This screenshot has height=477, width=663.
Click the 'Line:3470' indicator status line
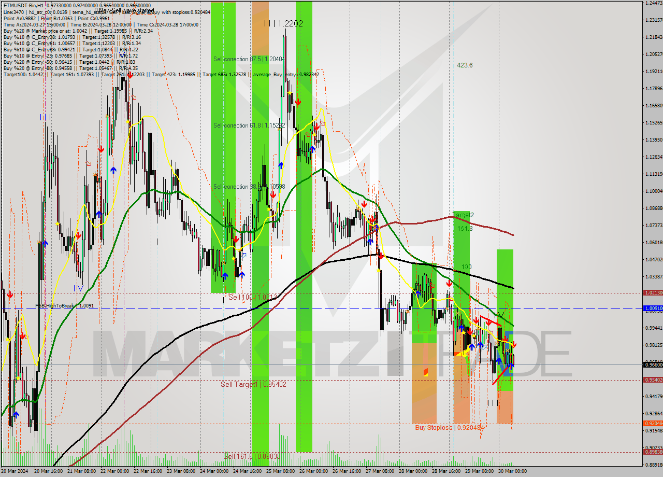pyautogui.click(x=107, y=12)
